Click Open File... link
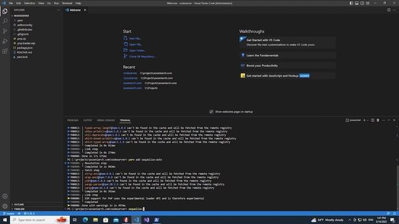Viewport: 399px width, 224px height. click(135, 44)
